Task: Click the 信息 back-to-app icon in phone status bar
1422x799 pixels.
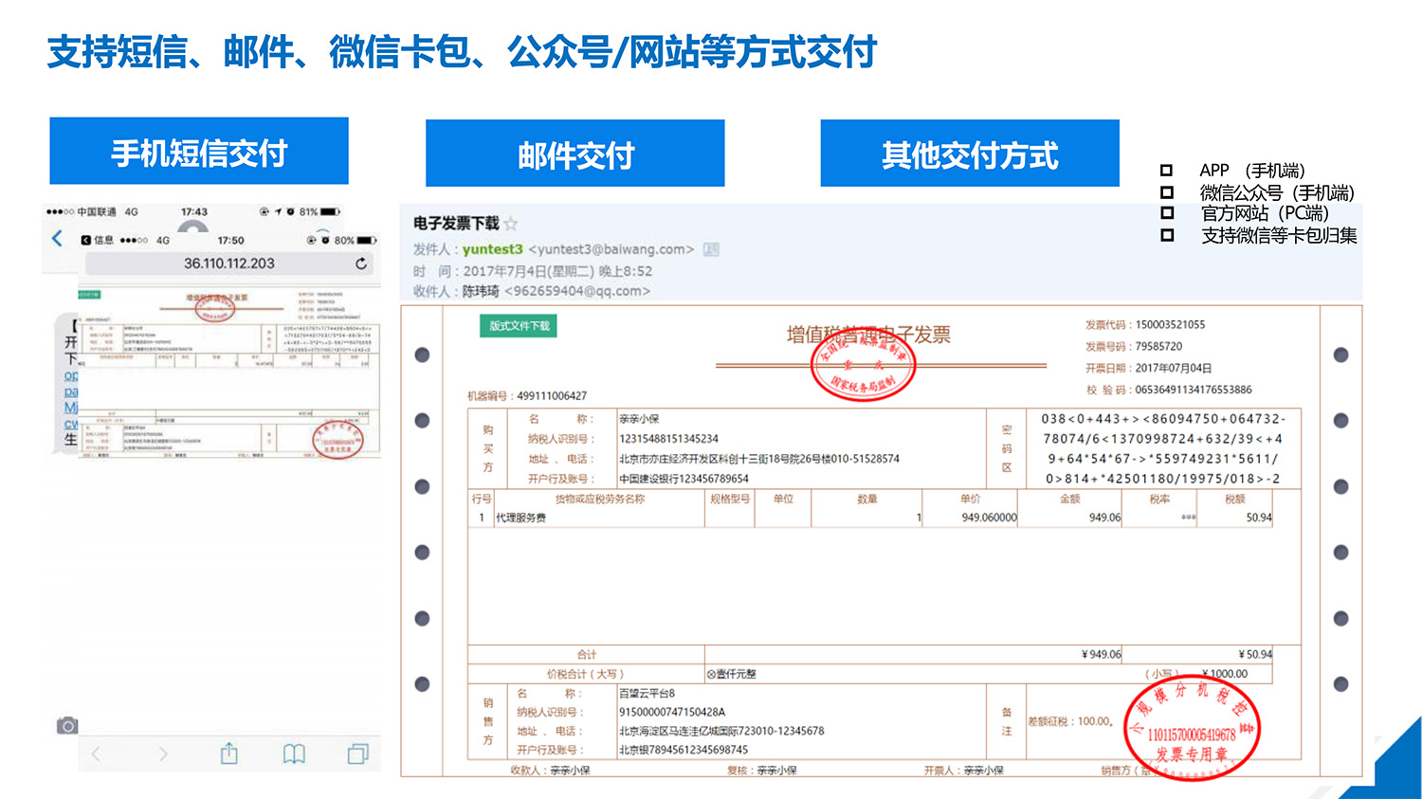Action: tap(86, 241)
